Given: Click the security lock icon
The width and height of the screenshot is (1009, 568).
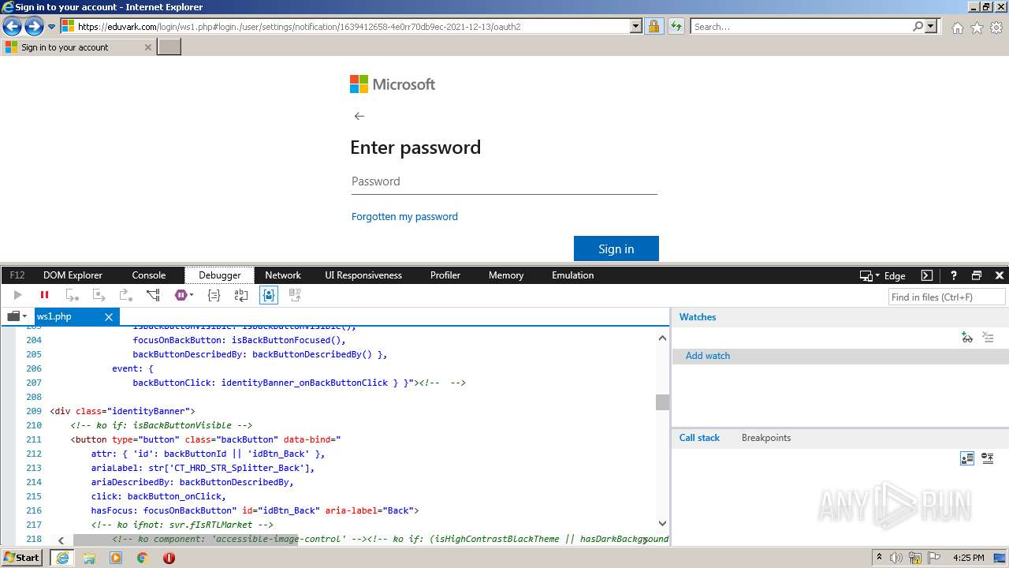Looking at the screenshot, I should [x=653, y=27].
